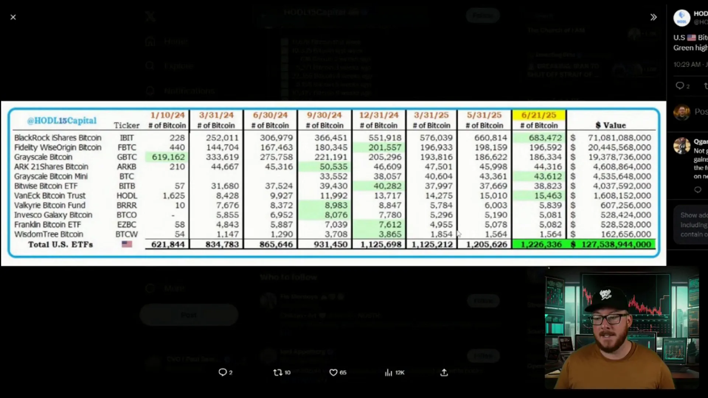Collapse the side panel with double chevron
The image size is (708, 398).
653,17
